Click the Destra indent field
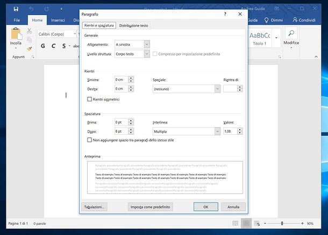The width and height of the screenshot is (328, 235). pos(121,89)
